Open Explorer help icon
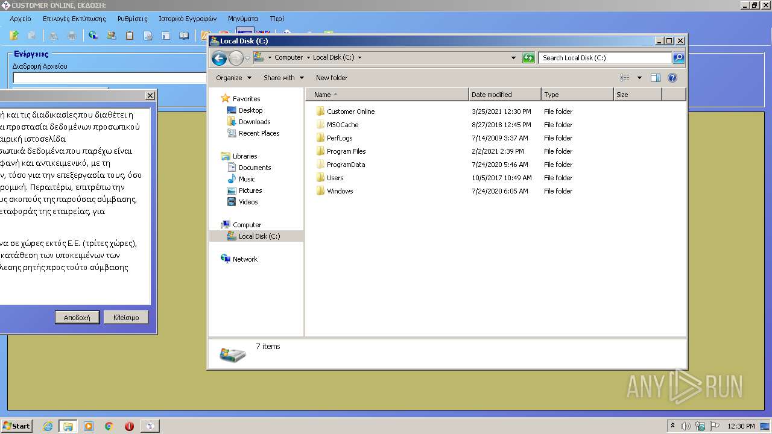 pos(672,78)
